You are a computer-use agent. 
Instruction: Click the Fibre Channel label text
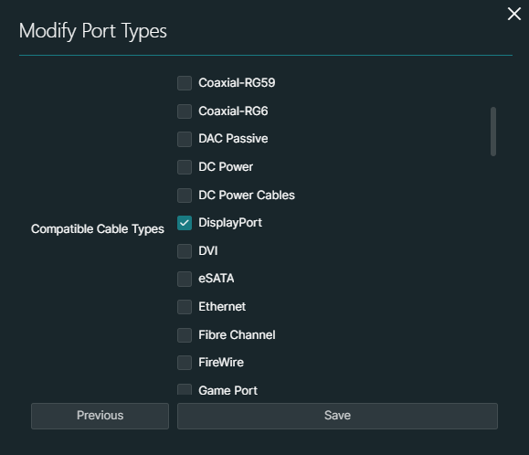[237, 335]
